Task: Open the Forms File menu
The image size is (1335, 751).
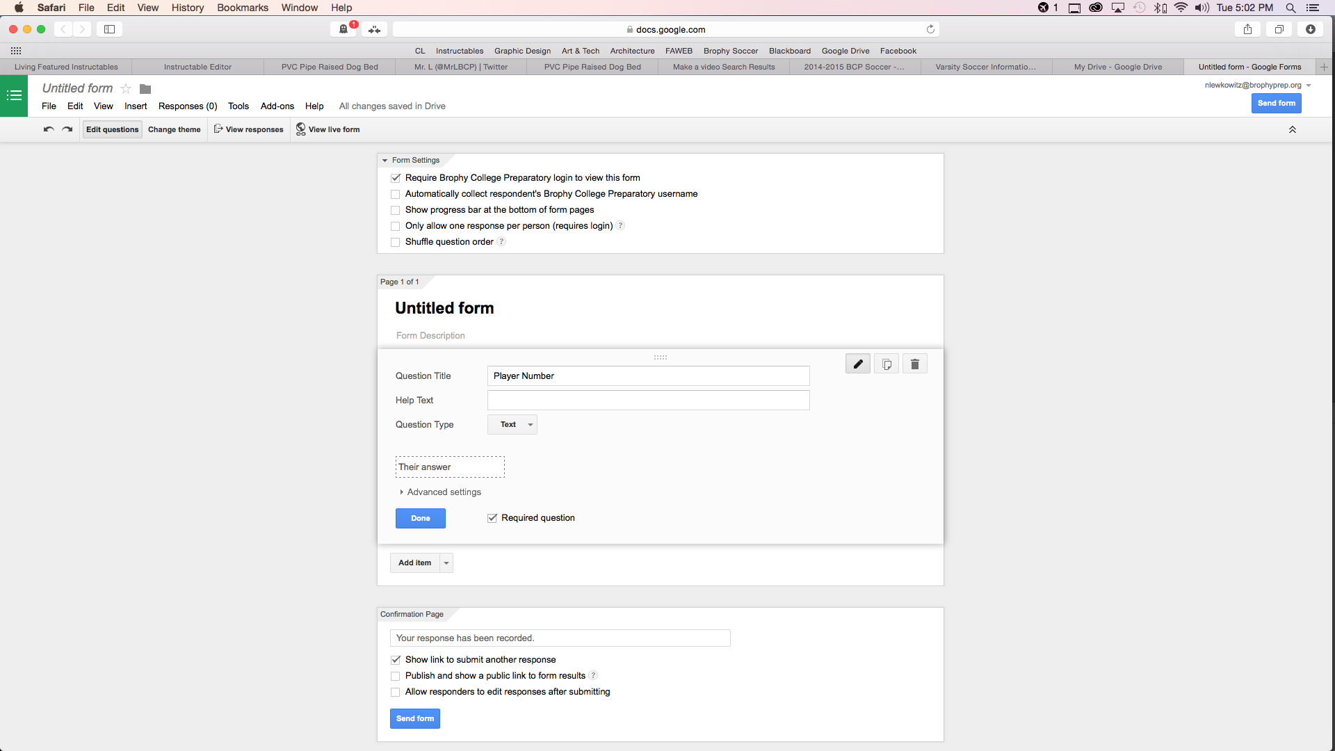Action: click(x=49, y=106)
